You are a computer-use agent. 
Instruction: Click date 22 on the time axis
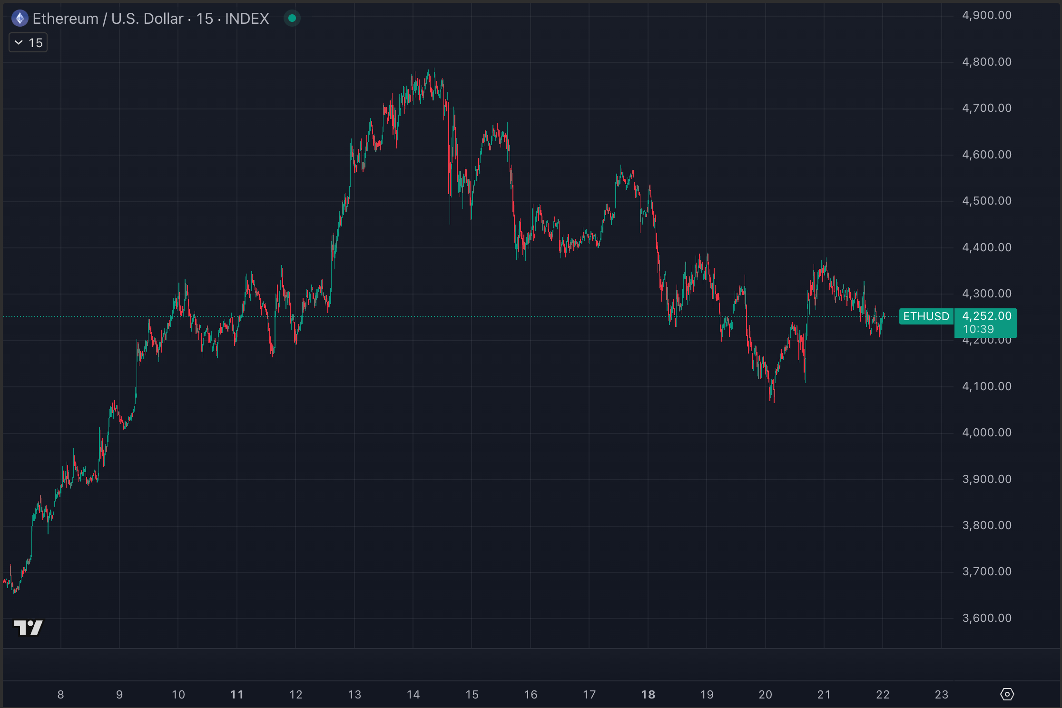[883, 695]
